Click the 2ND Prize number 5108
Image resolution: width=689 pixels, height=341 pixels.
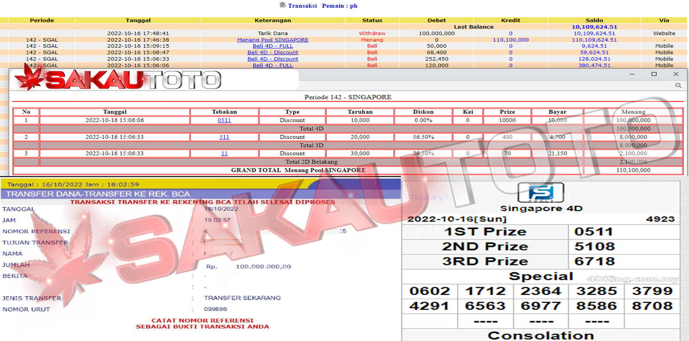coord(594,246)
